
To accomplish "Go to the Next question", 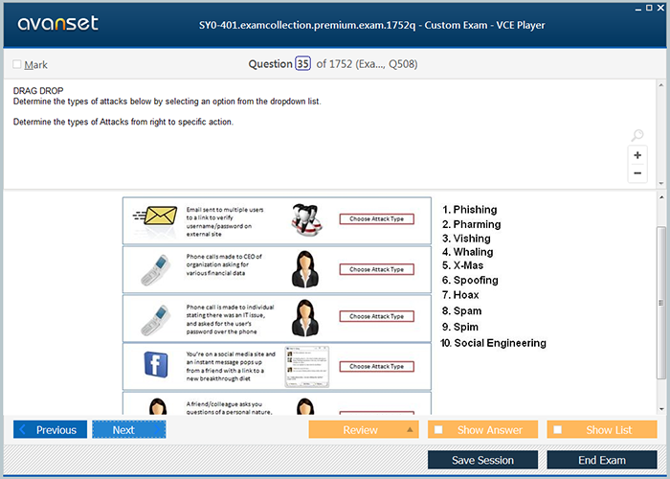I will (x=128, y=430).
